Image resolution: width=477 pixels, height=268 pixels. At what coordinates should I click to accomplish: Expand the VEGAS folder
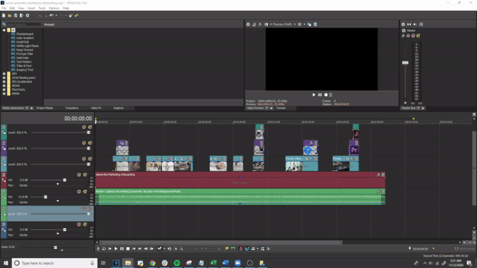coord(4,86)
